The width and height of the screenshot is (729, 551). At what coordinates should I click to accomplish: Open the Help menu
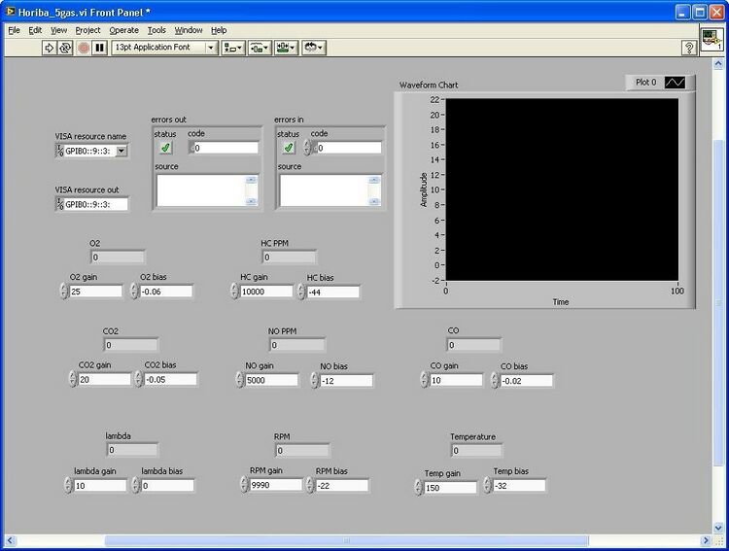(x=219, y=30)
